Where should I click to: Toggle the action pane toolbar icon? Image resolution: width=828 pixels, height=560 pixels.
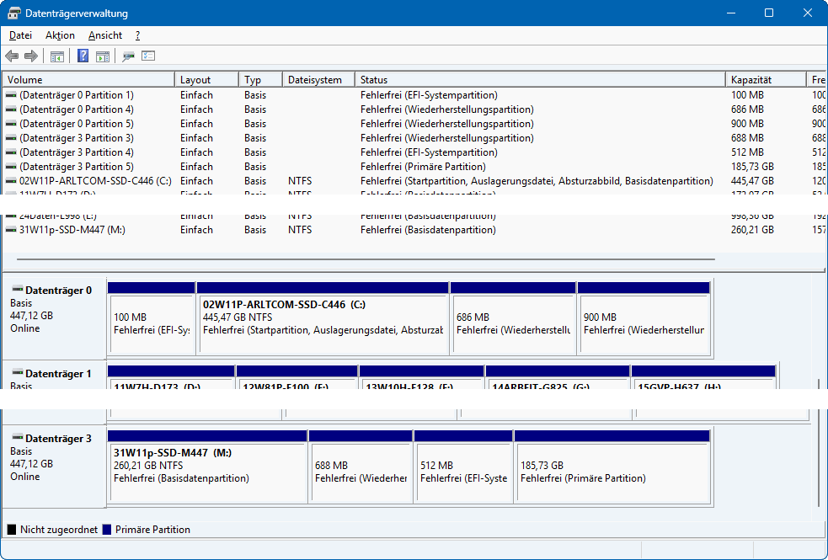coord(103,56)
